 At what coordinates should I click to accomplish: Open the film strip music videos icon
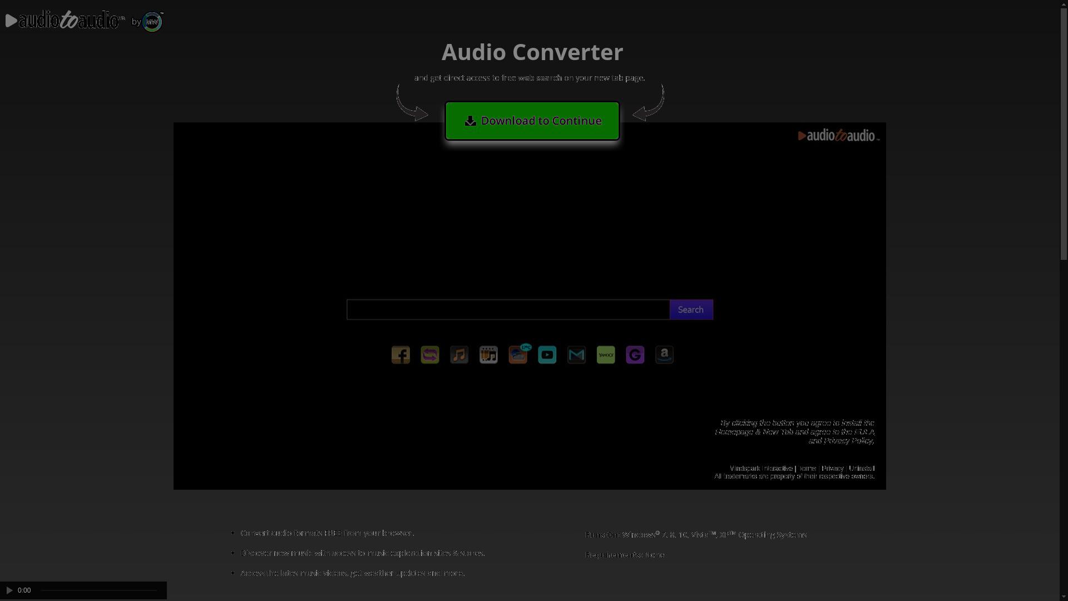(x=488, y=355)
